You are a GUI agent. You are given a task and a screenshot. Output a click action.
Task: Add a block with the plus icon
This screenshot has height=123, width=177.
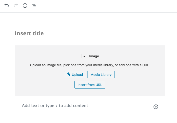156,107
